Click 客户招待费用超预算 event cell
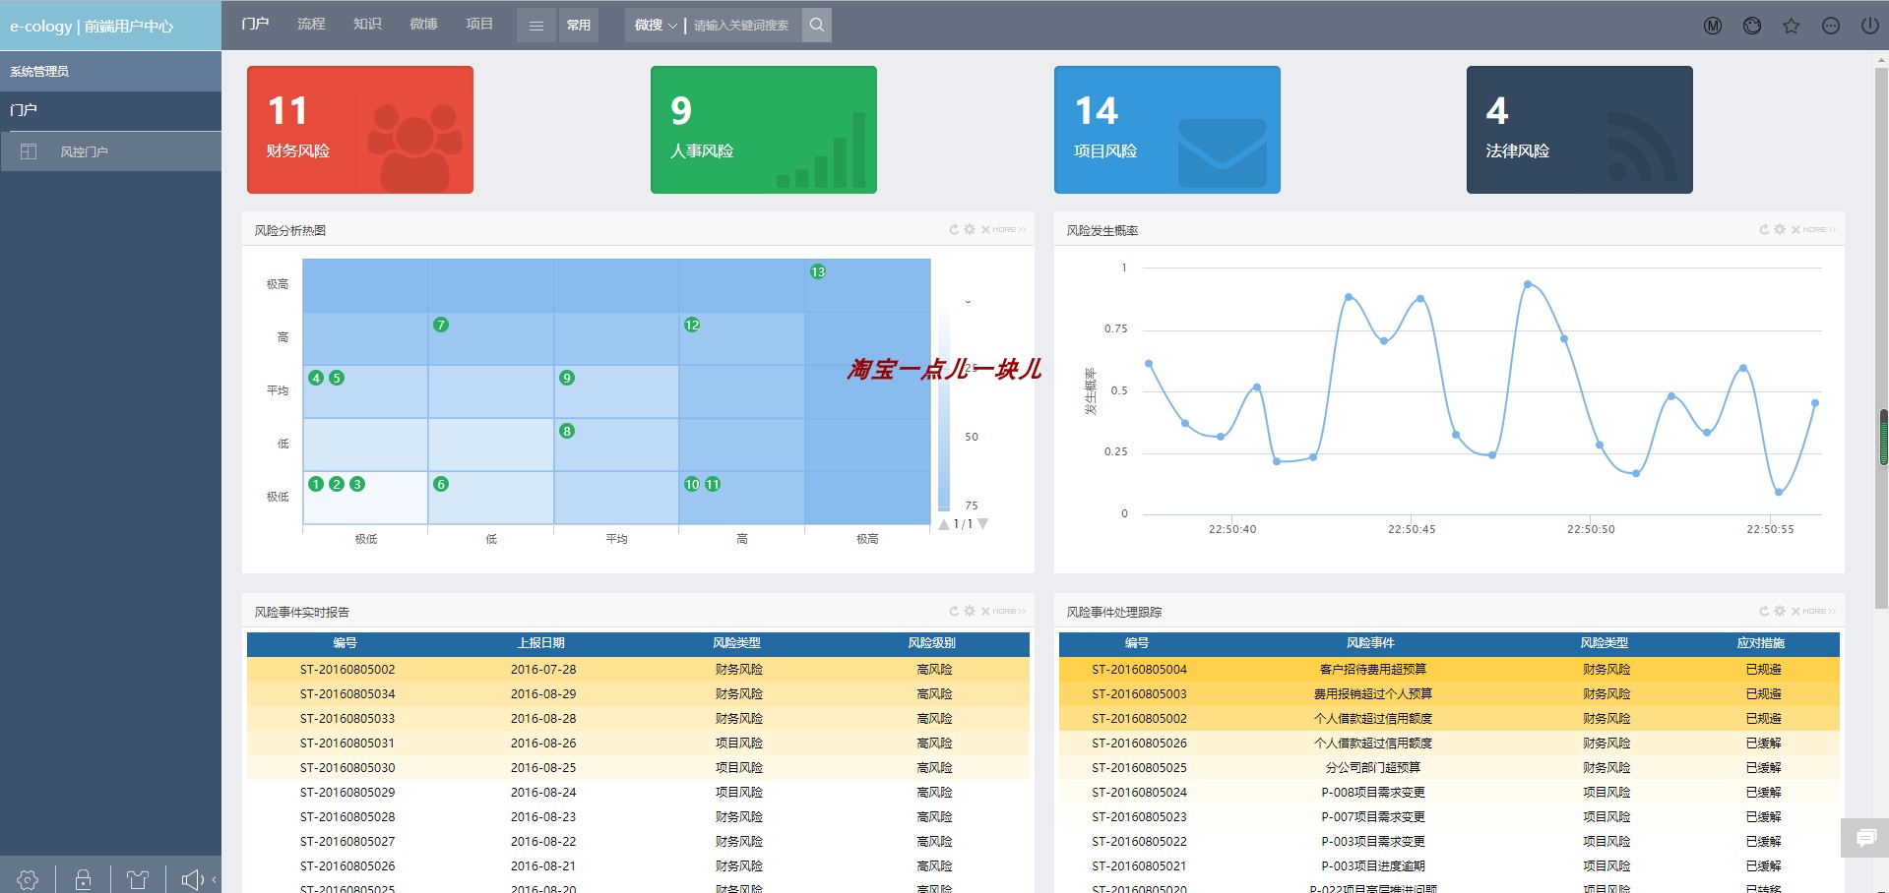 click(x=1372, y=669)
